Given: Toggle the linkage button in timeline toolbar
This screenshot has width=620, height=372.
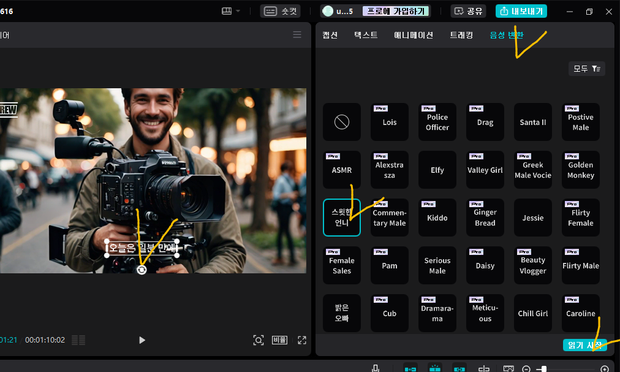Looking at the screenshot, I should pyautogui.click(x=459, y=368).
